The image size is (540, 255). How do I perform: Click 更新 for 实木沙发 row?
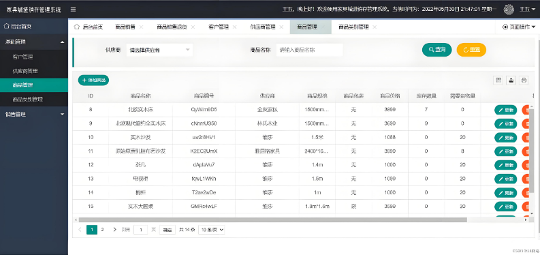[505, 138]
